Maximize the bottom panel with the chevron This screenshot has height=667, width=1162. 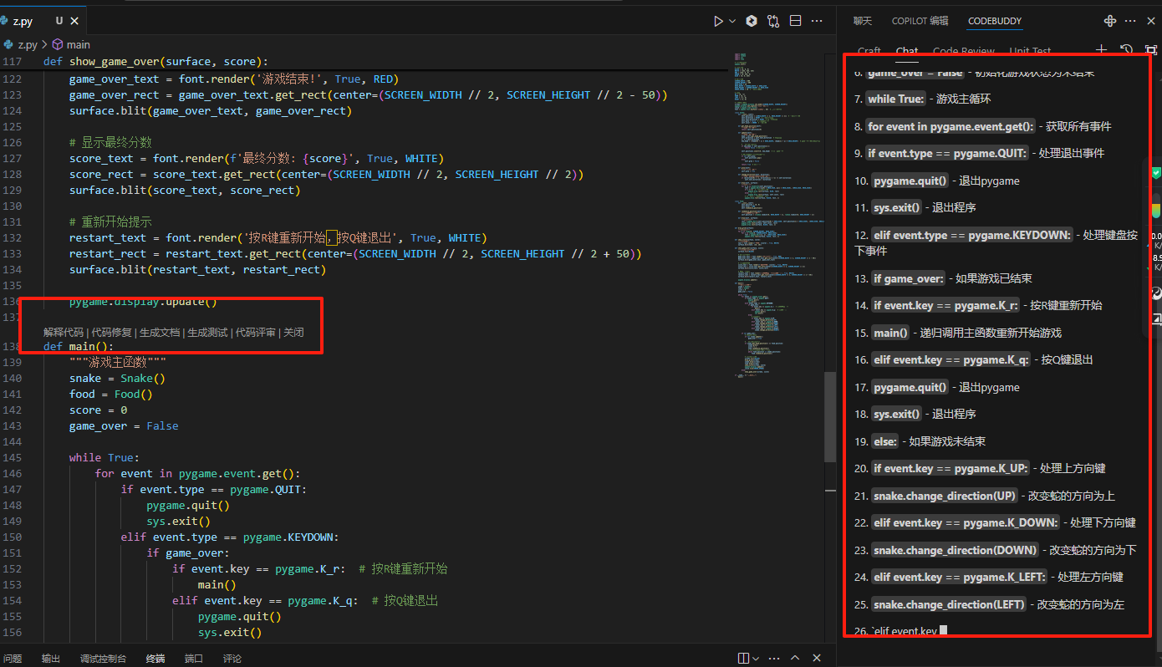(795, 658)
